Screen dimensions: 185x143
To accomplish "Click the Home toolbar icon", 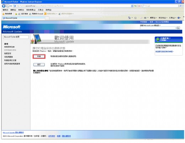I will [x=129, y=18].
